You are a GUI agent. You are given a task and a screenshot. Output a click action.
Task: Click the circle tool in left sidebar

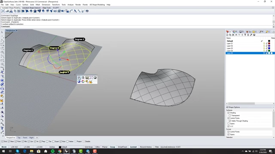(2, 48)
